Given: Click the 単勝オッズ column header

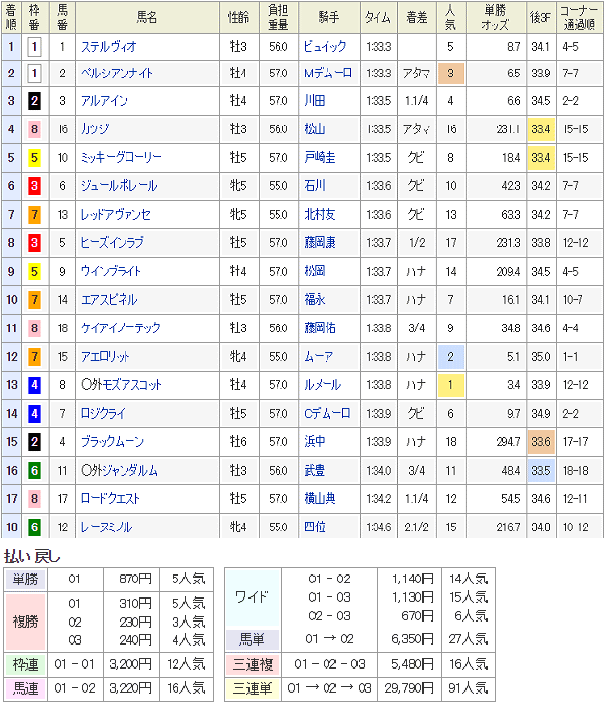Looking at the screenshot, I should [x=495, y=18].
